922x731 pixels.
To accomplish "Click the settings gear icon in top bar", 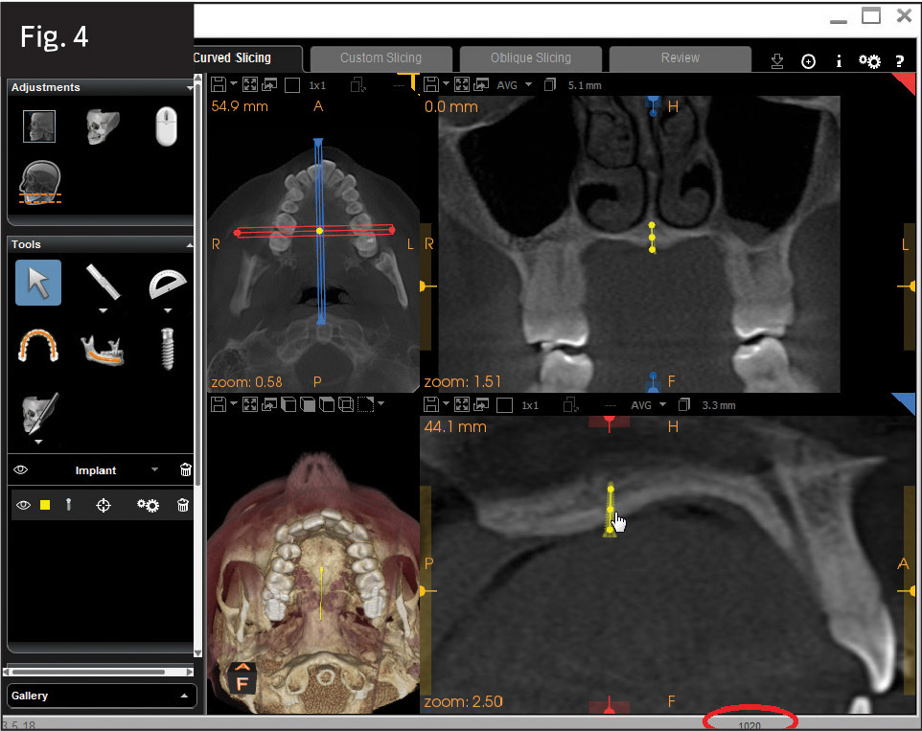I will [869, 60].
